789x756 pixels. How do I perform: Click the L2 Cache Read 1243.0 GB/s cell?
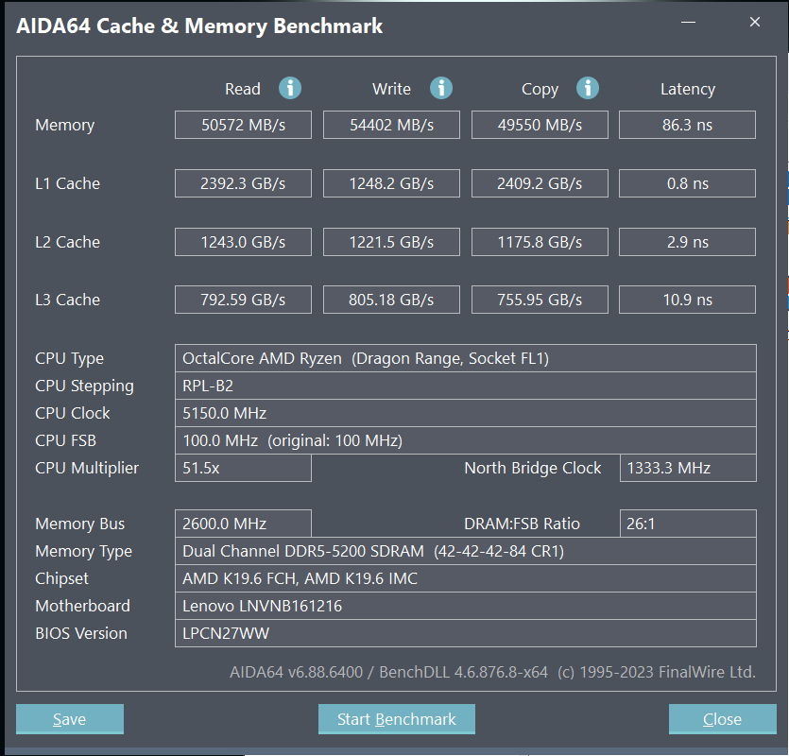tap(243, 242)
